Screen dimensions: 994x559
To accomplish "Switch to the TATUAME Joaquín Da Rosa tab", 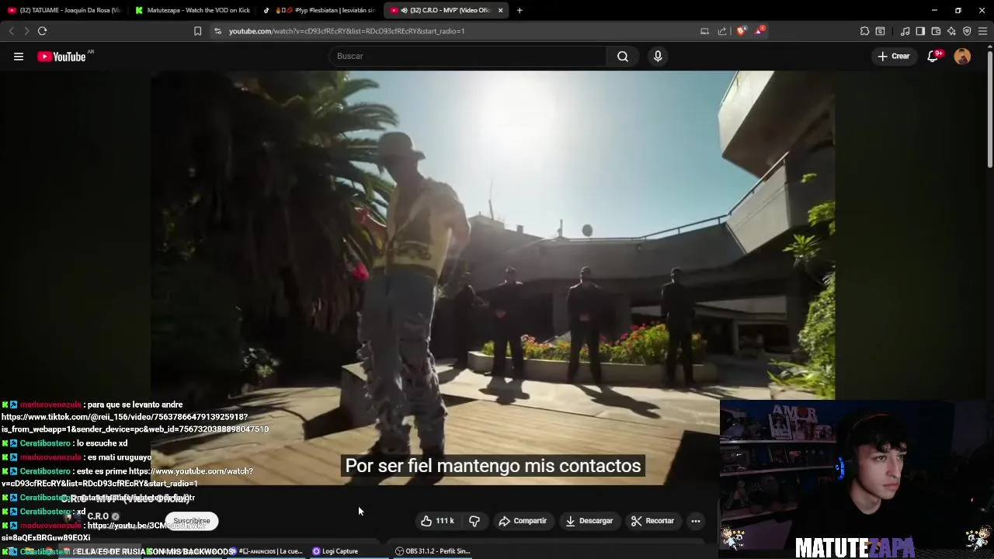I will point(64,10).
